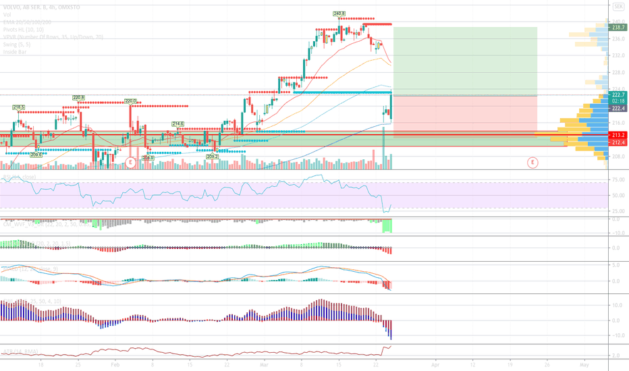Click the red 212.4 price tag

click(x=618, y=142)
